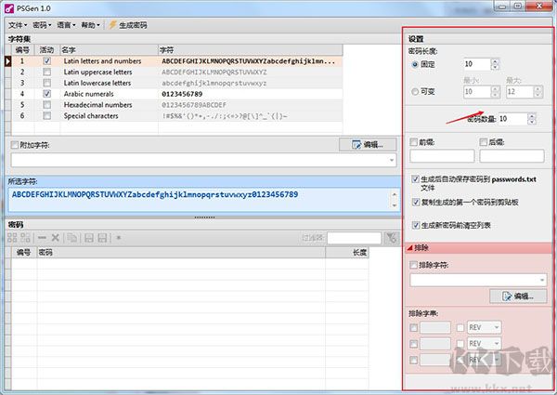Enable the 后缀 suffix checkbox
557x395 pixels.
pyautogui.click(x=484, y=142)
